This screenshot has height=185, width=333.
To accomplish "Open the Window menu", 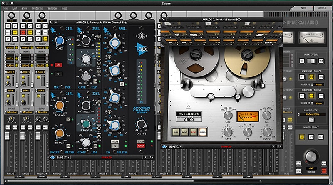I will point(52,8).
